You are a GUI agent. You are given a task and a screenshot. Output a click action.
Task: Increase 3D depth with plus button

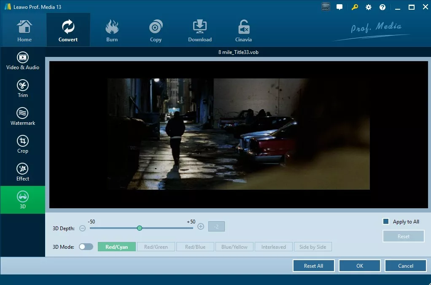201,226
